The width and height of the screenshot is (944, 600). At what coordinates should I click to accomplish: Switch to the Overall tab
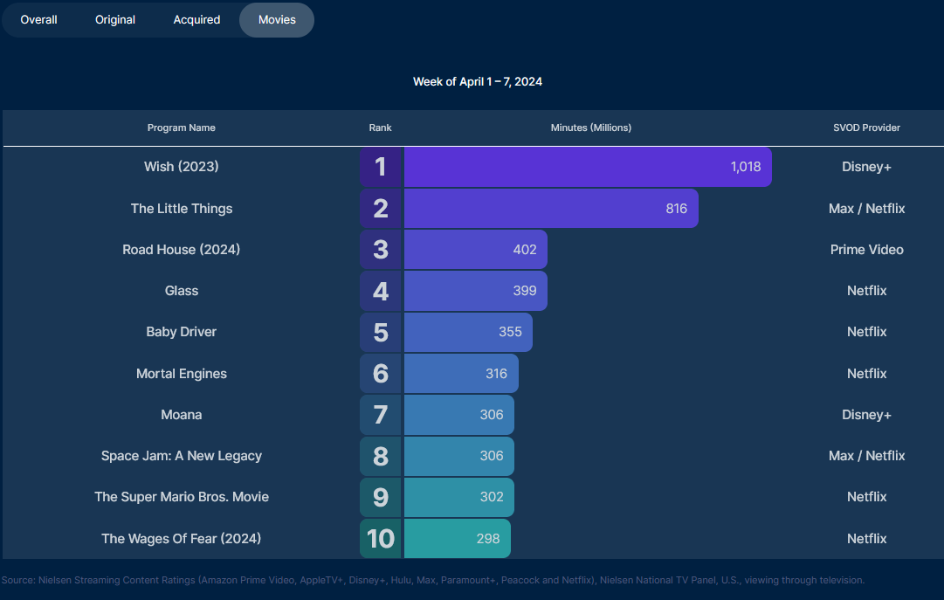(39, 19)
